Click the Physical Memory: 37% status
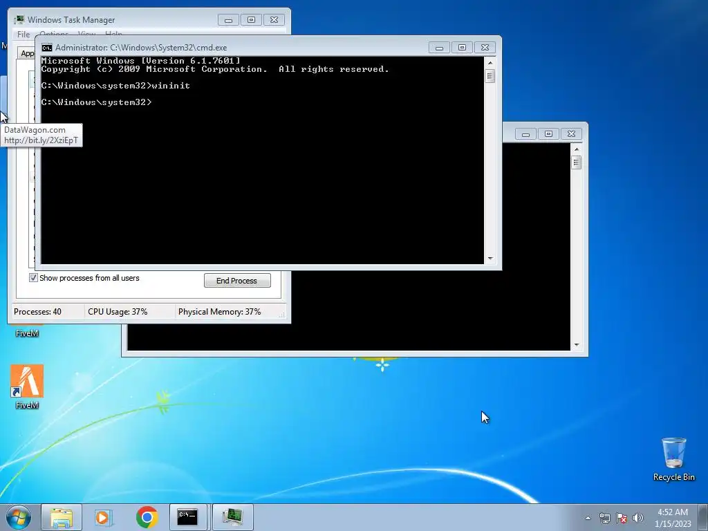This screenshot has width=708, height=531. pos(219,312)
